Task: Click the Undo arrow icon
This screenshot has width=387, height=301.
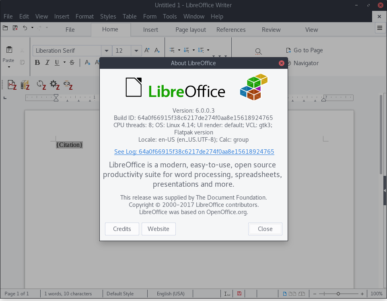Action: point(25,28)
